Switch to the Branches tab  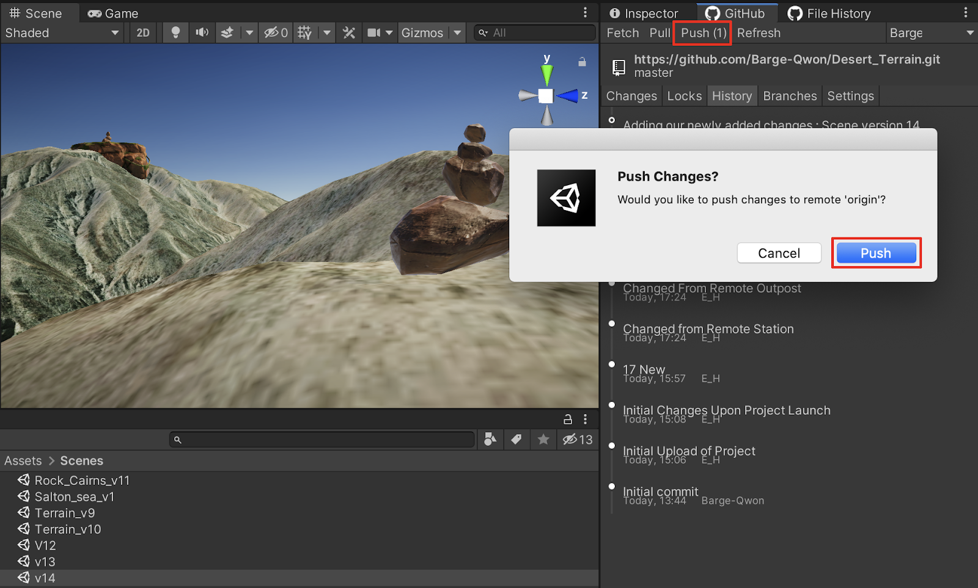click(790, 96)
